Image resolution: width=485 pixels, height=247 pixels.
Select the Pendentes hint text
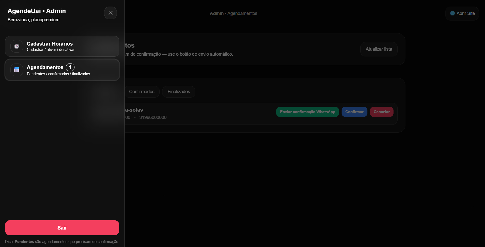point(24,241)
